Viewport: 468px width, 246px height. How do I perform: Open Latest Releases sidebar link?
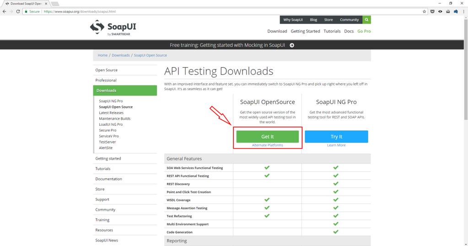pos(111,113)
